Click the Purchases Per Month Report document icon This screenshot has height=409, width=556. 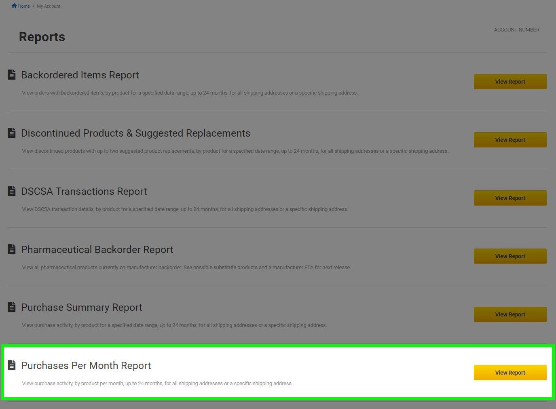pyautogui.click(x=12, y=365)
